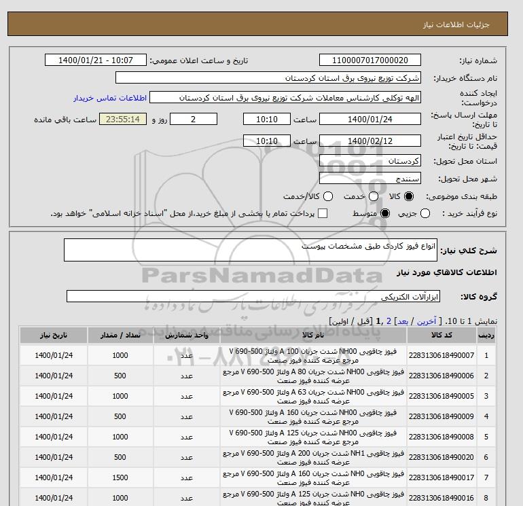Click product code 228313061849005
This screenshot has height=506, width=523.
[x=441, y=396]
